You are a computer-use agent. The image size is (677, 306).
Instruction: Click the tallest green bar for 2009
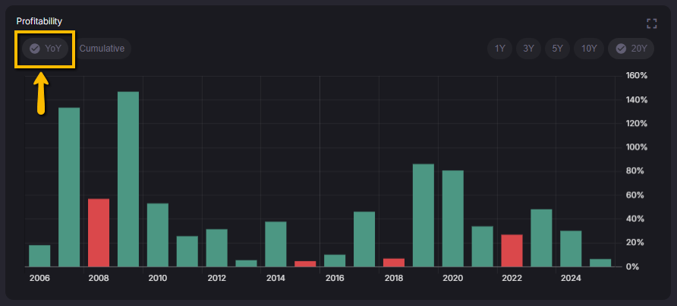pos(128,179)
